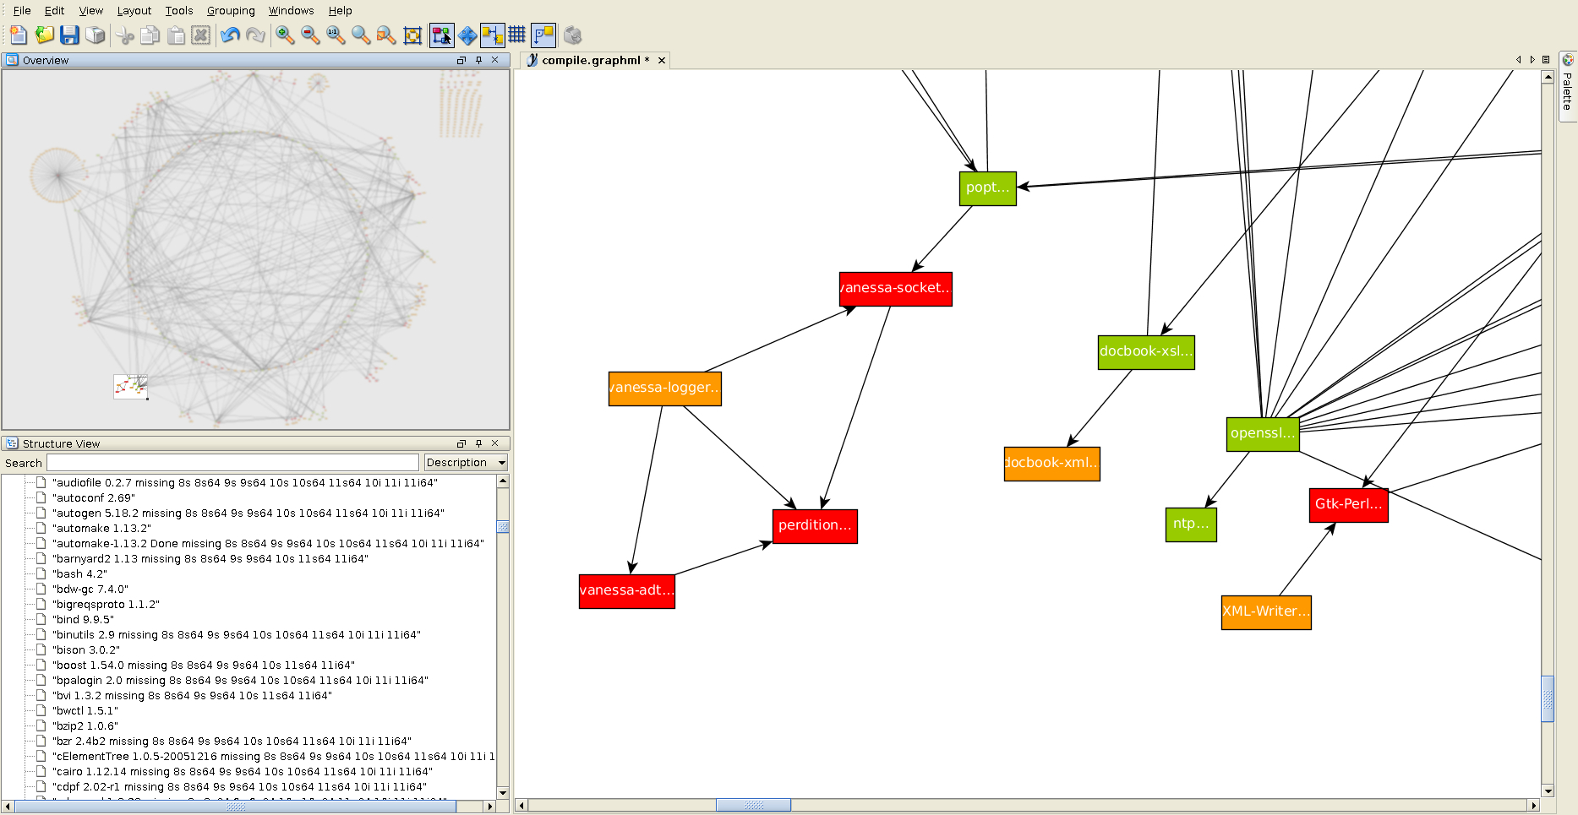Reset zoom to 1:1 original size
Screen dimensions: 1578x815
pyautogui.click(x=335, y=35)
